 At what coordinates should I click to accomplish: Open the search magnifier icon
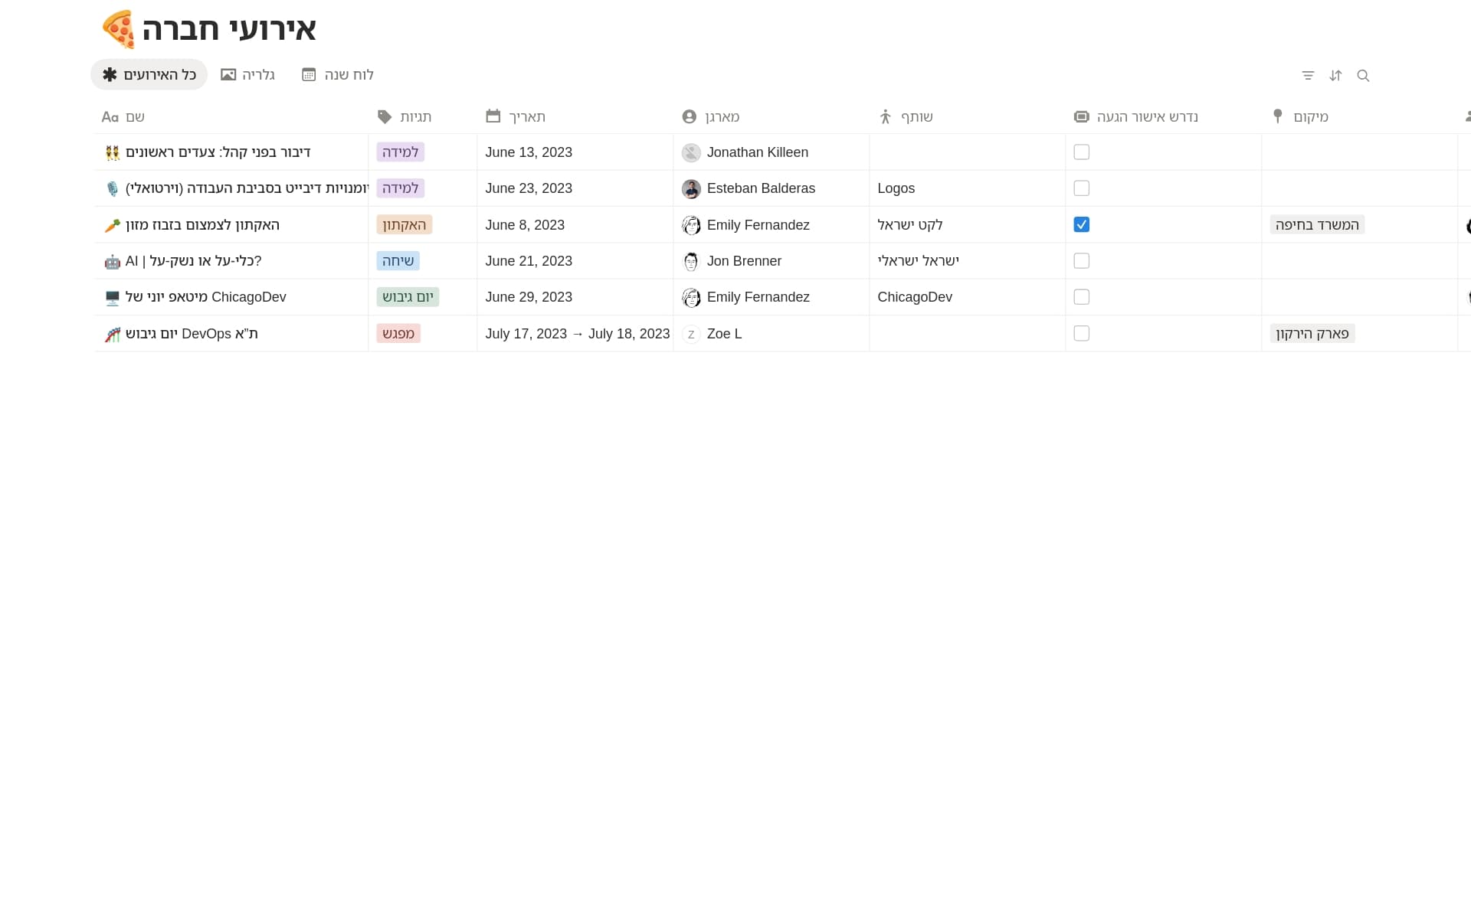(x=1363, y=75)
